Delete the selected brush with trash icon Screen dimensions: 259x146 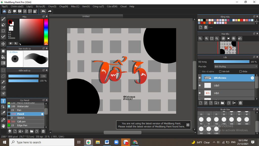tap(43, 131)
